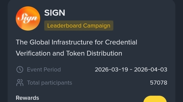Select the start date 2026-03-19
This screenshot has width=183, height=102.
[x=111, y=69]
